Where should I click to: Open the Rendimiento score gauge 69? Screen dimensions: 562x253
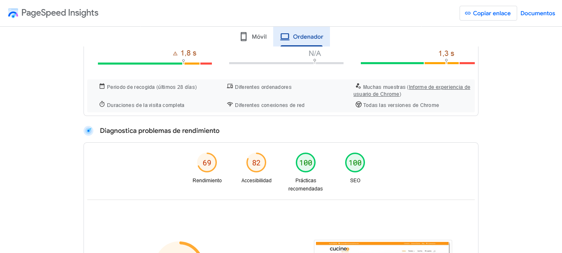pyautogui.click(x=207, y=162)
